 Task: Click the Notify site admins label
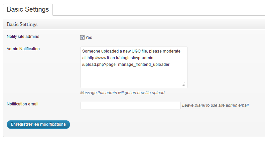click(23, 37)
